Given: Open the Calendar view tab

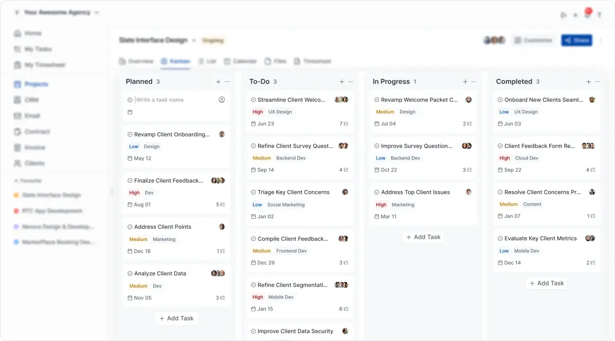Looking at the screenshot, I should pyautogui.click(x=240, y=61).
